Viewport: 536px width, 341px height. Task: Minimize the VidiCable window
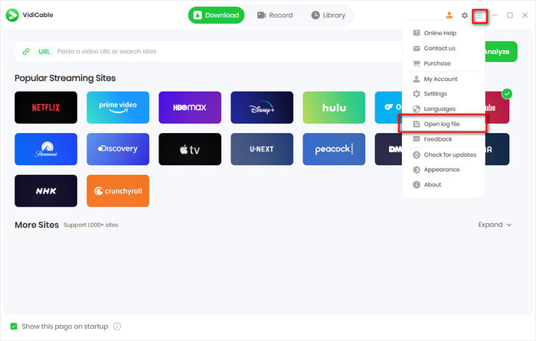tap(495, 15)
